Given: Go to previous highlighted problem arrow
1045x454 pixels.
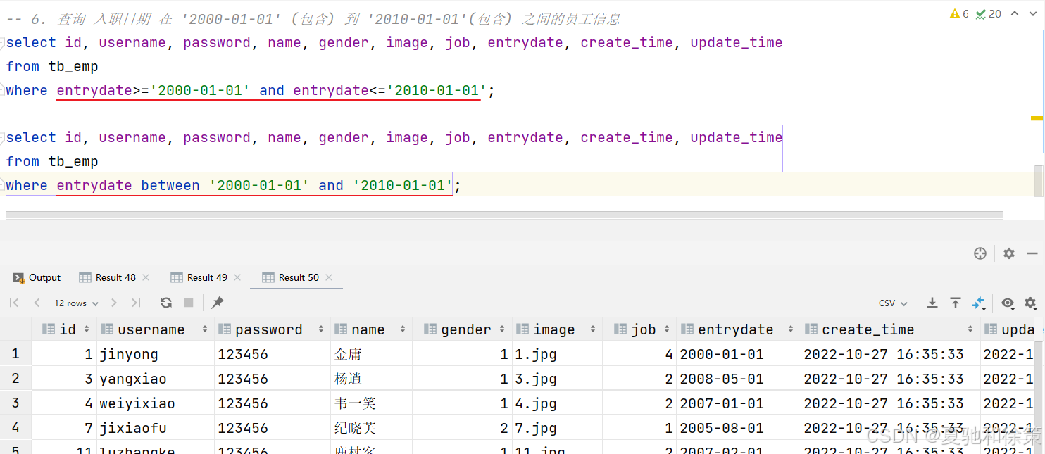Looking at the screenshot, I should click(x=1014, y=13).
